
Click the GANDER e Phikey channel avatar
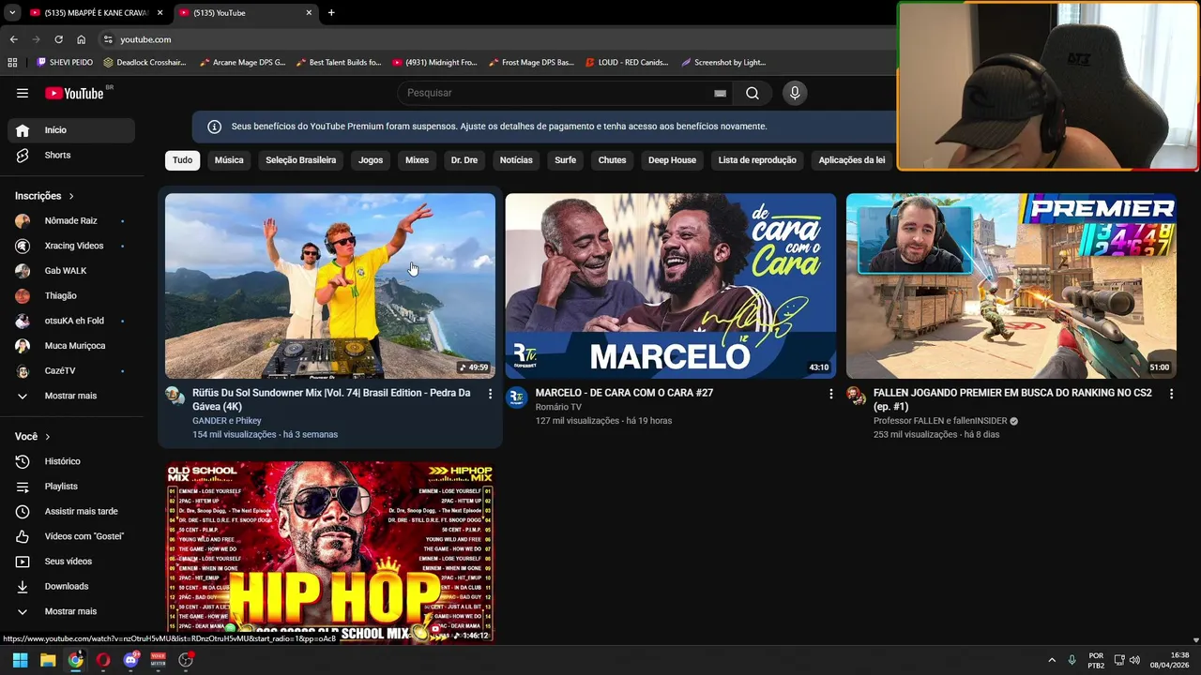point(175,395)
